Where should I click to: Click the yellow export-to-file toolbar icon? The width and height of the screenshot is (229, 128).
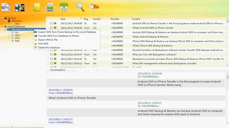tap(36, 7)
